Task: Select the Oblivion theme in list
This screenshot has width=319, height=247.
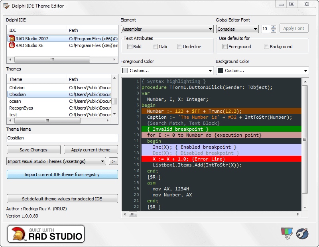Action: pos(17,88)
